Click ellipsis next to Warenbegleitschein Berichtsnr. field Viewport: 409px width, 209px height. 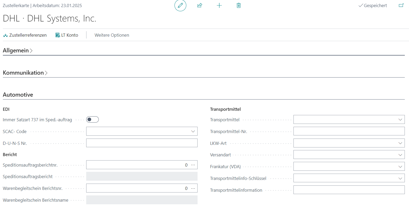193,188
